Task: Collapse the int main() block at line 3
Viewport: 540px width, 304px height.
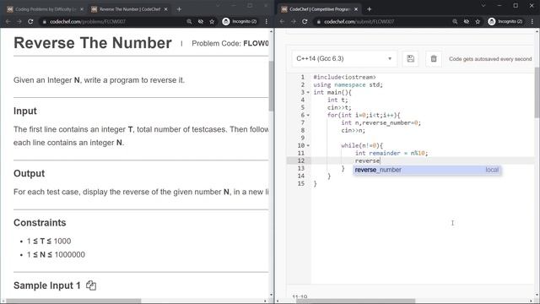Action: coord(308,92)
